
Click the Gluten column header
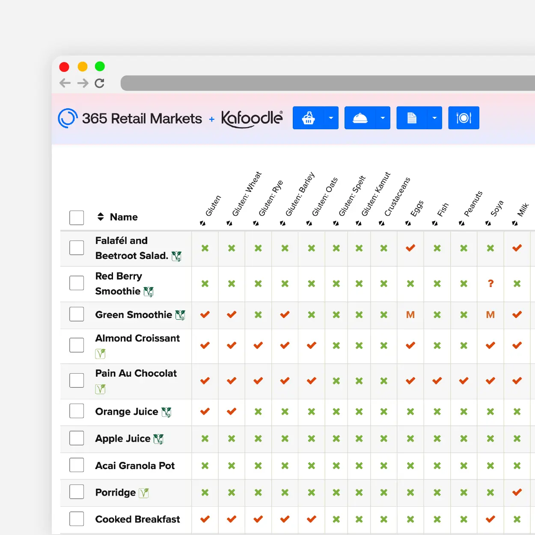(x=213, y=206)
